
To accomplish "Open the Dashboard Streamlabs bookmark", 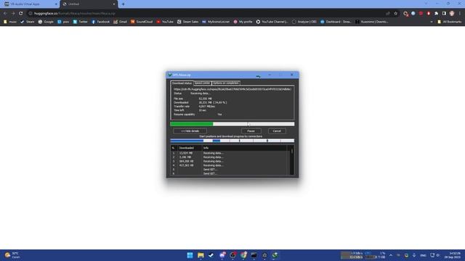I will pyautogui.click(x=336, y=22).
